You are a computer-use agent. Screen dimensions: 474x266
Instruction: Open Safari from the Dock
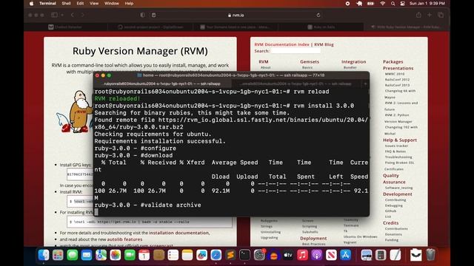(x=216, y=255)
